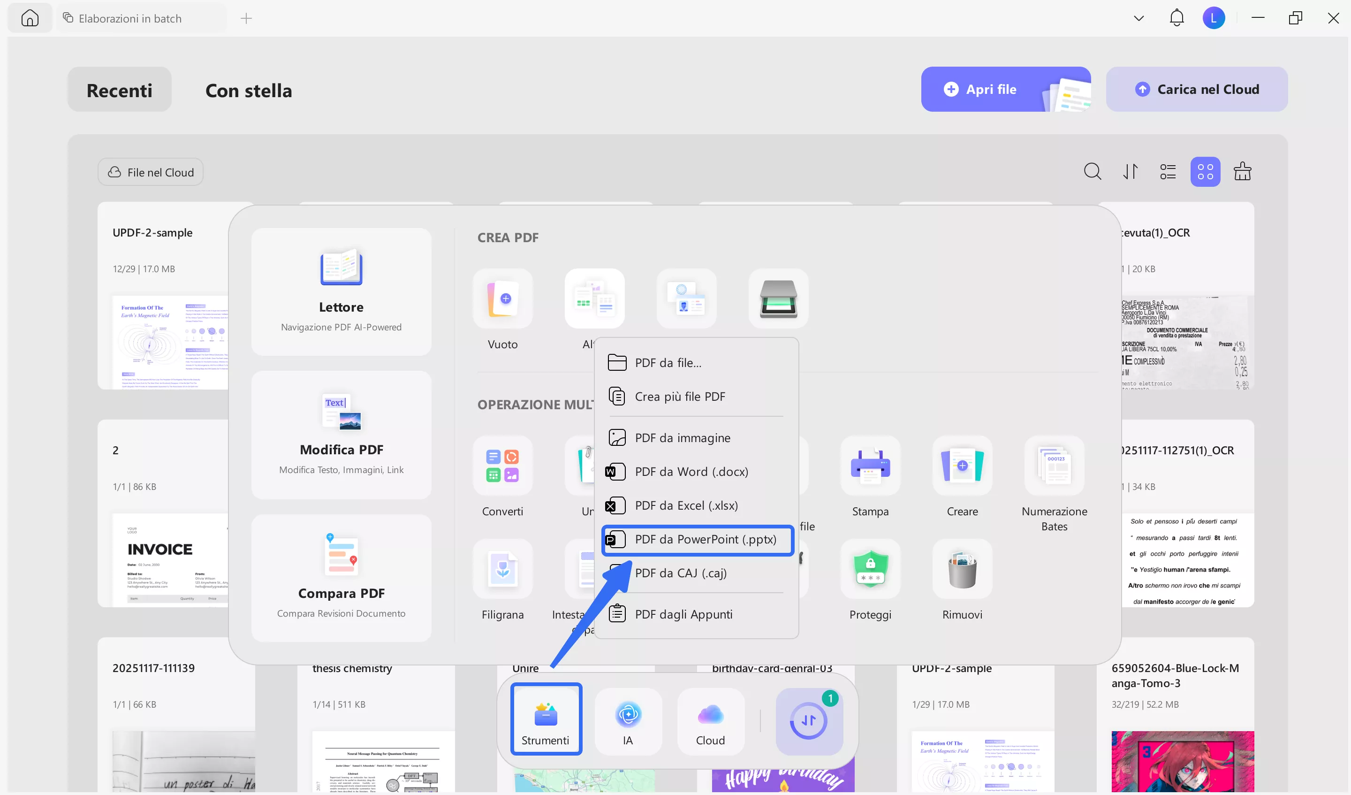The image size is (1351, 795).
Task: Select the Rimuovi tool icon
Action: (962, 570)
